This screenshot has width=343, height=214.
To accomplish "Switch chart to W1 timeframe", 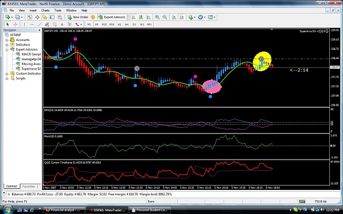I will pos(142,25).
